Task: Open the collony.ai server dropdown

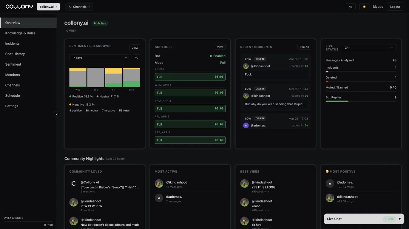Action: pos(48,7)
